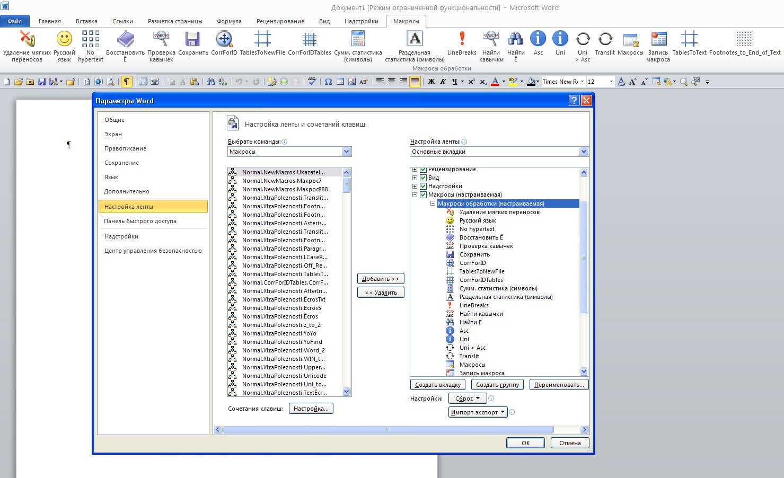Click the 'Сохранить' floppy ribbon icon
The height and width of the screenshot is (478, 784).
(x=193, y=43)
